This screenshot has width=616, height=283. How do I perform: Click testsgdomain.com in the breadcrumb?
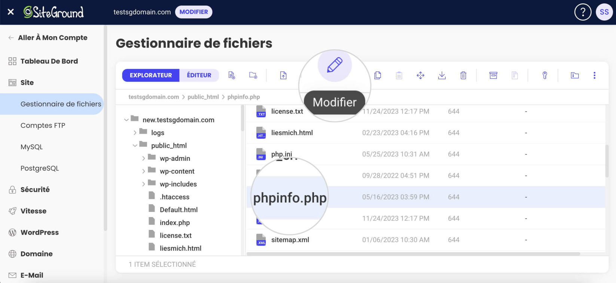[x=154, y=97]
